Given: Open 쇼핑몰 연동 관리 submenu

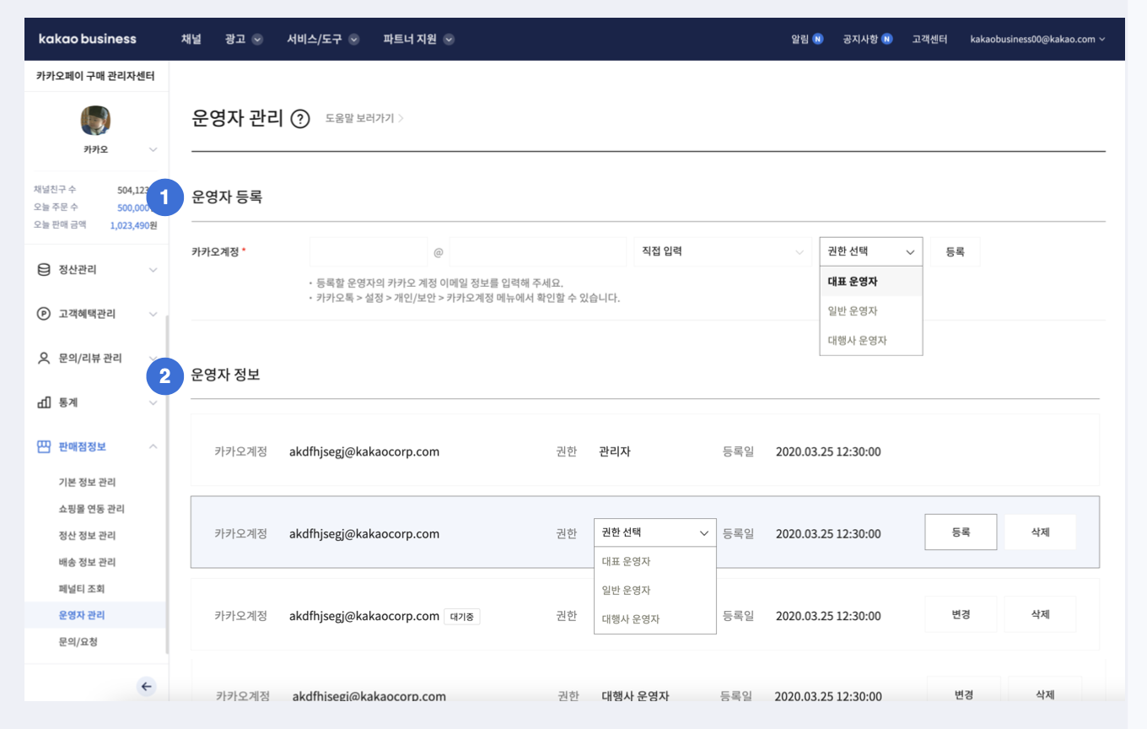Looking at the screenshot, I should pos(91,509).
